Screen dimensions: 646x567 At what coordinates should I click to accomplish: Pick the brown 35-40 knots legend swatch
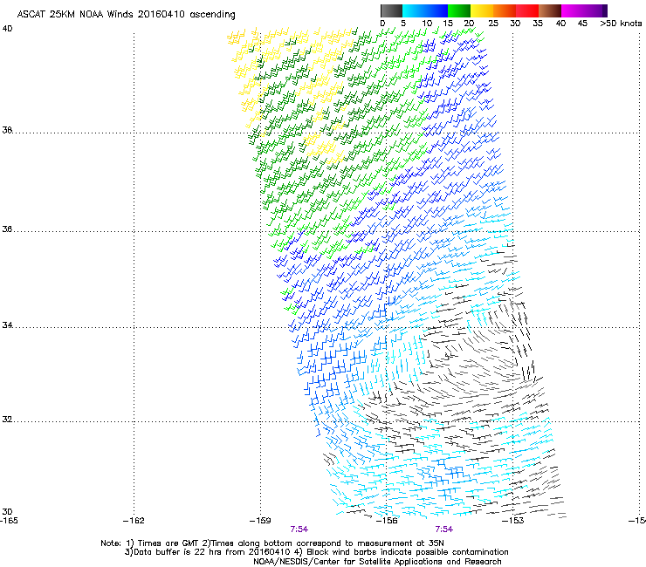tap(550, 10)
